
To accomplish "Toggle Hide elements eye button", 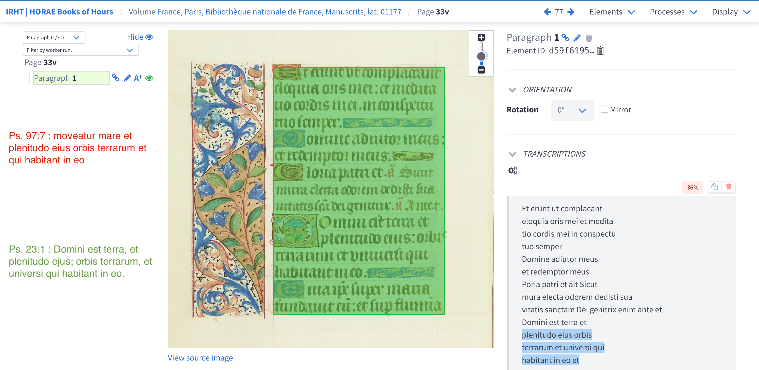I will (140, 37).
